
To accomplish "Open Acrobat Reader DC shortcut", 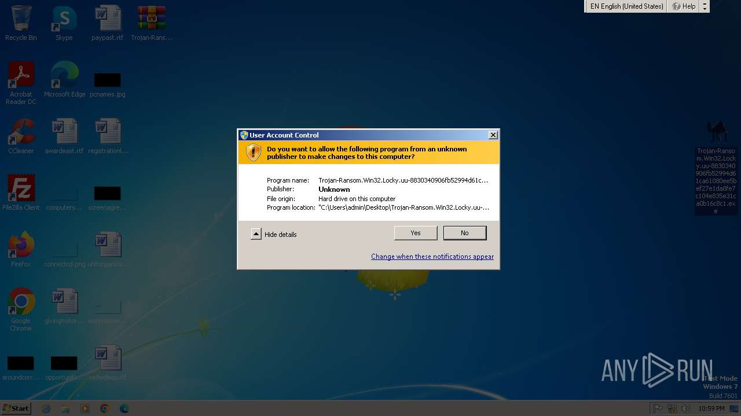I will click(21, 83).
